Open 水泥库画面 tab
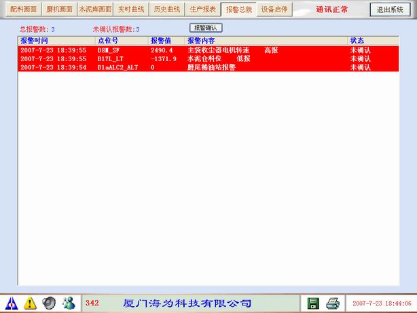 pyautogui.click(x=95, y=10)
